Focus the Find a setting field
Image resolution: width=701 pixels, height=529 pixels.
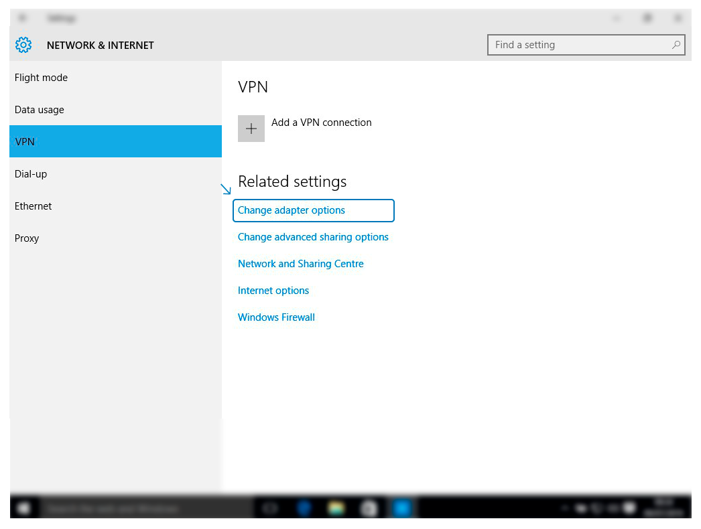[586, 45]
